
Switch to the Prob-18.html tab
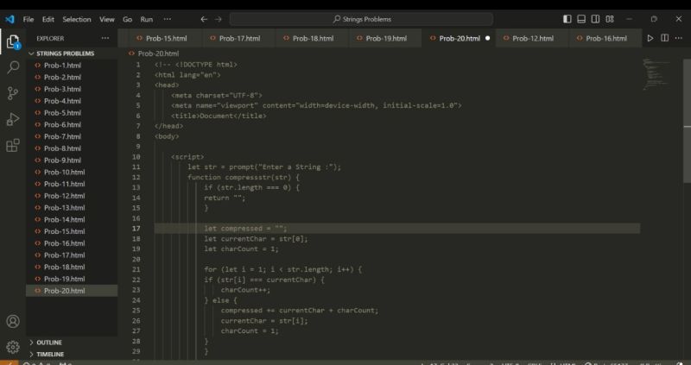pos(313,38)
